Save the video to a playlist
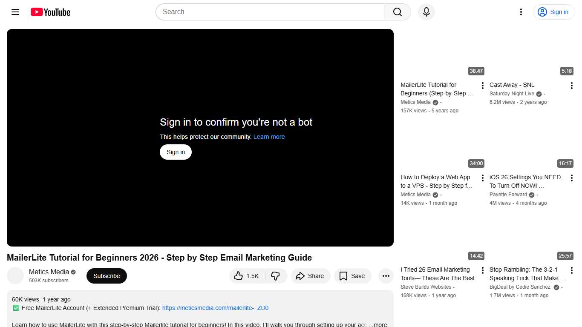 pyautogui.click(x=352, y=276)
